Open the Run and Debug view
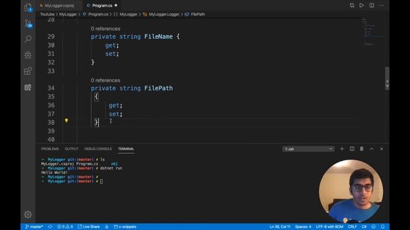Screen dimensions: 410x230 [28, 55]
